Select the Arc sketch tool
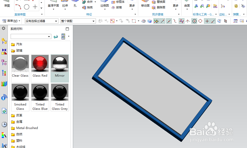Screen dimensions: 247x148 (x=18, y=7)
